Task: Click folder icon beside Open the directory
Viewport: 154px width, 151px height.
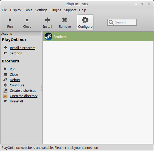Action: click(x=5, y=96)
